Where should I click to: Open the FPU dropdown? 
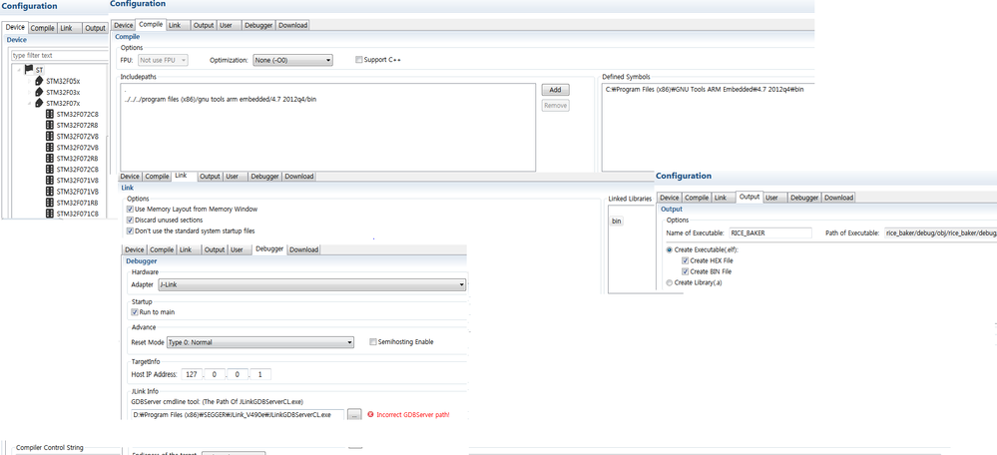(164, 60)
